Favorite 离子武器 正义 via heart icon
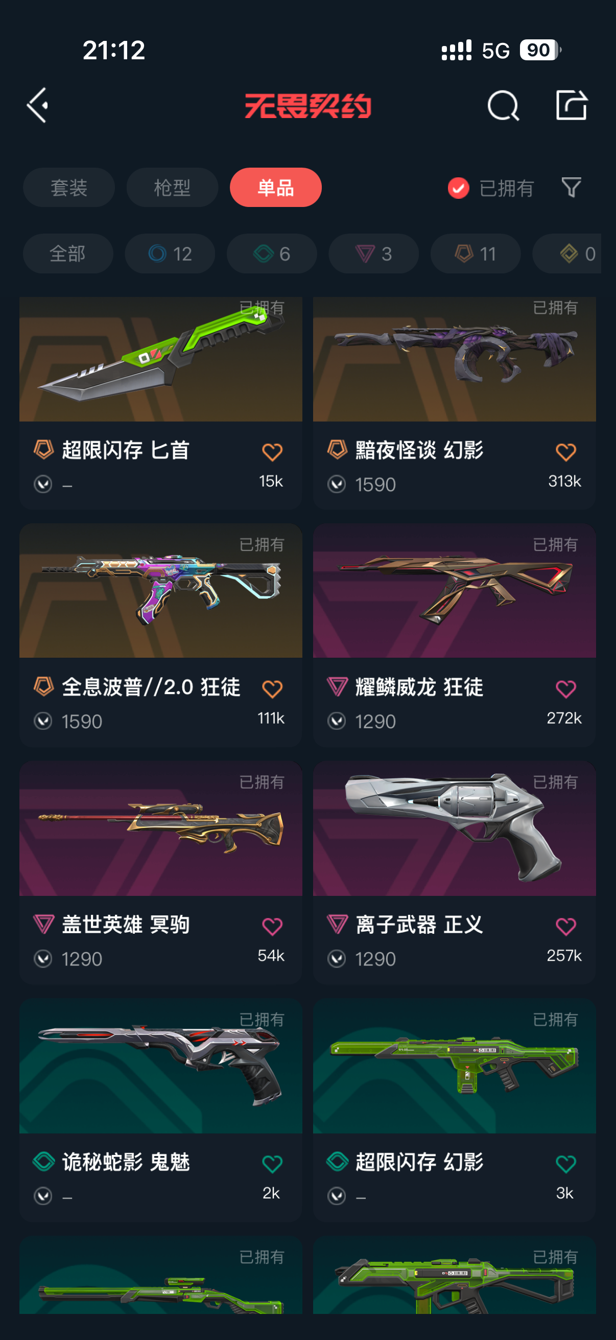616x1340 pixels. (565, 926)
